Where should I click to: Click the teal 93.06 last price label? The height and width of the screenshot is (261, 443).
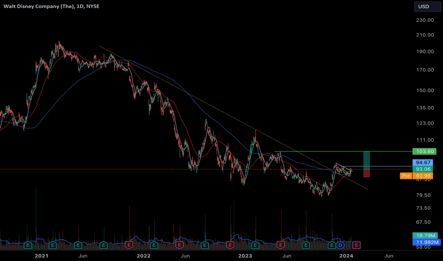[423, 169]
